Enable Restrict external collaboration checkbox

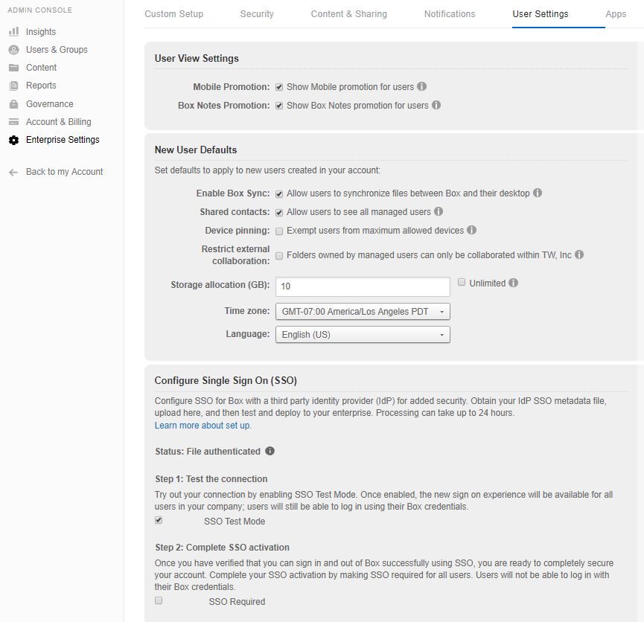[279, 256]
